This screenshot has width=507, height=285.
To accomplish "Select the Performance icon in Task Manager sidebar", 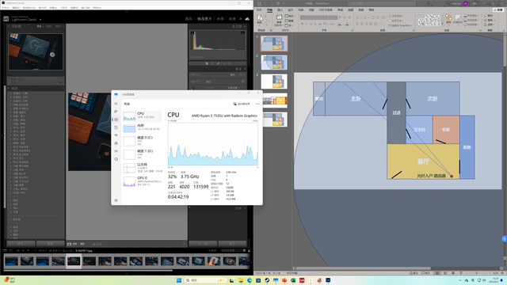I will pos(116,120).
